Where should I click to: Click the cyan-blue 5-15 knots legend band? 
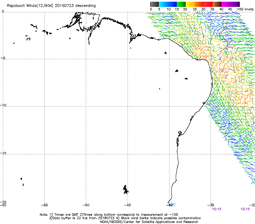(x=168, y=4)
